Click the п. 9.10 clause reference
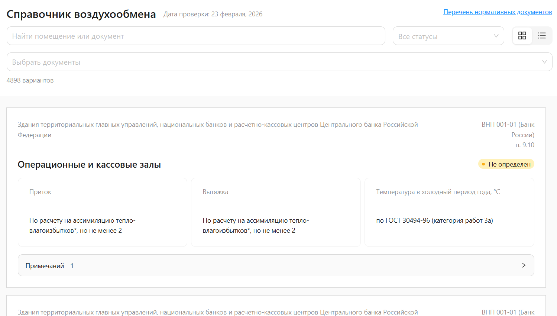The width and height of the screenshot is (557, 316). click(525, 145)
